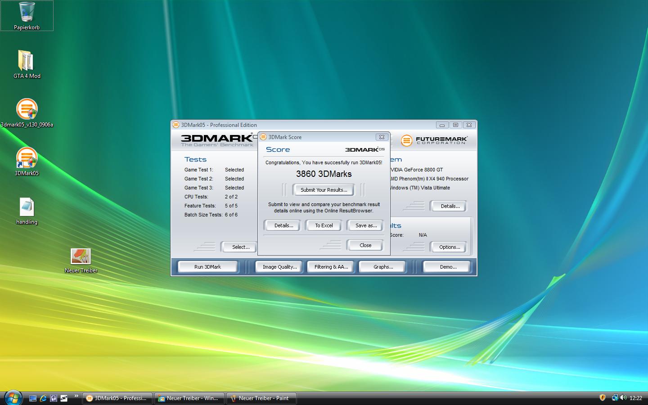Select the 3DMark05 desktop shortcut
This screenshot has width=648, height=405.
[27, 161]
